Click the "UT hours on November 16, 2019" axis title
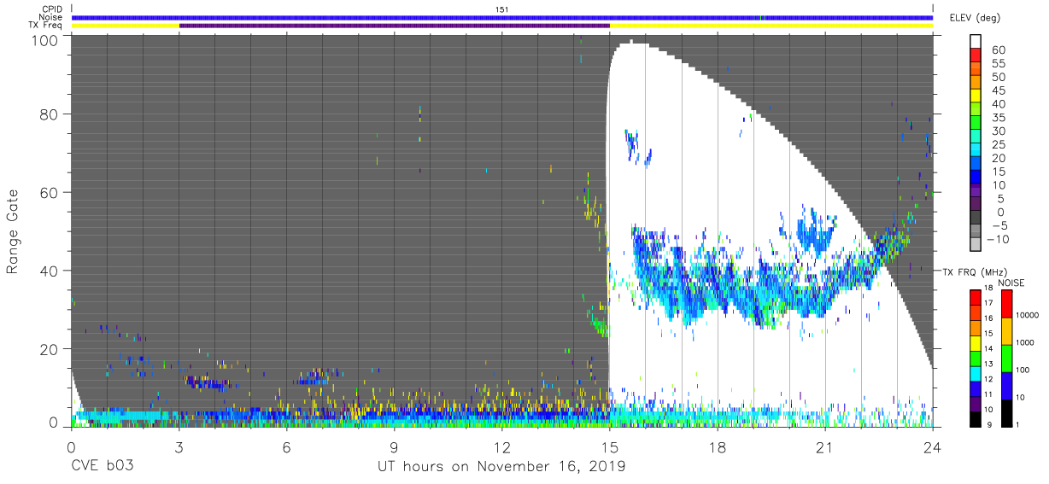Image resolution: width=1049 pixels, height=484 pixels. (x=502, y=467)
